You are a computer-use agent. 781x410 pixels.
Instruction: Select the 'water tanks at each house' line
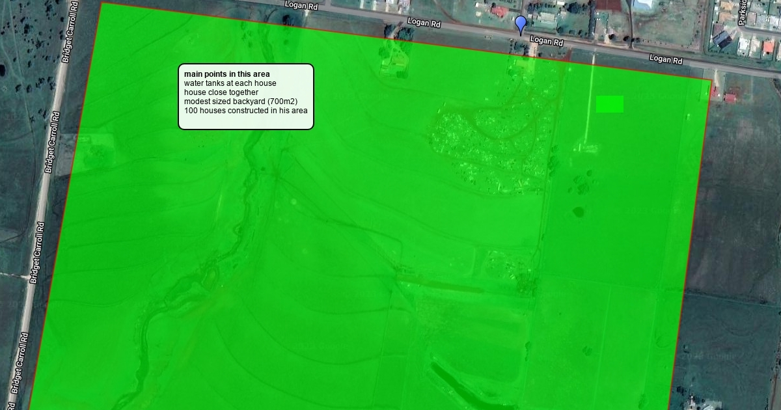point(230,83)
